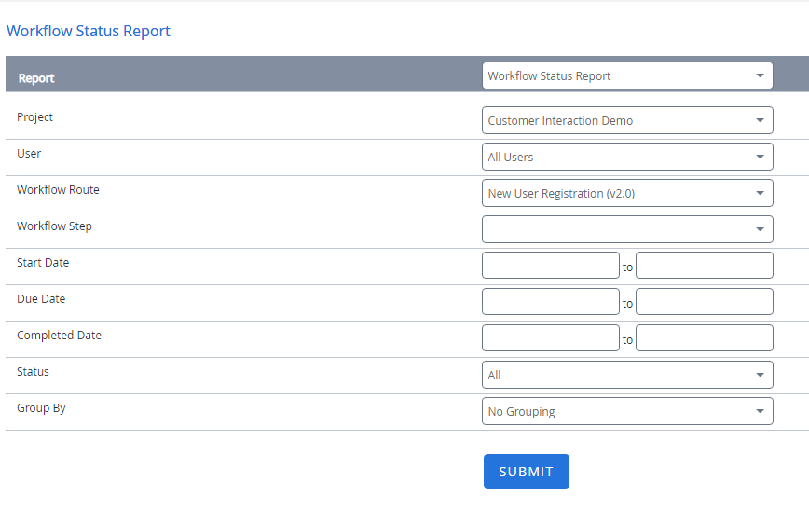Image resolution: width=809 pixels, height=507 pixels.
Task: Focus the Due Date from field
Action: click(x=550, y=302)
